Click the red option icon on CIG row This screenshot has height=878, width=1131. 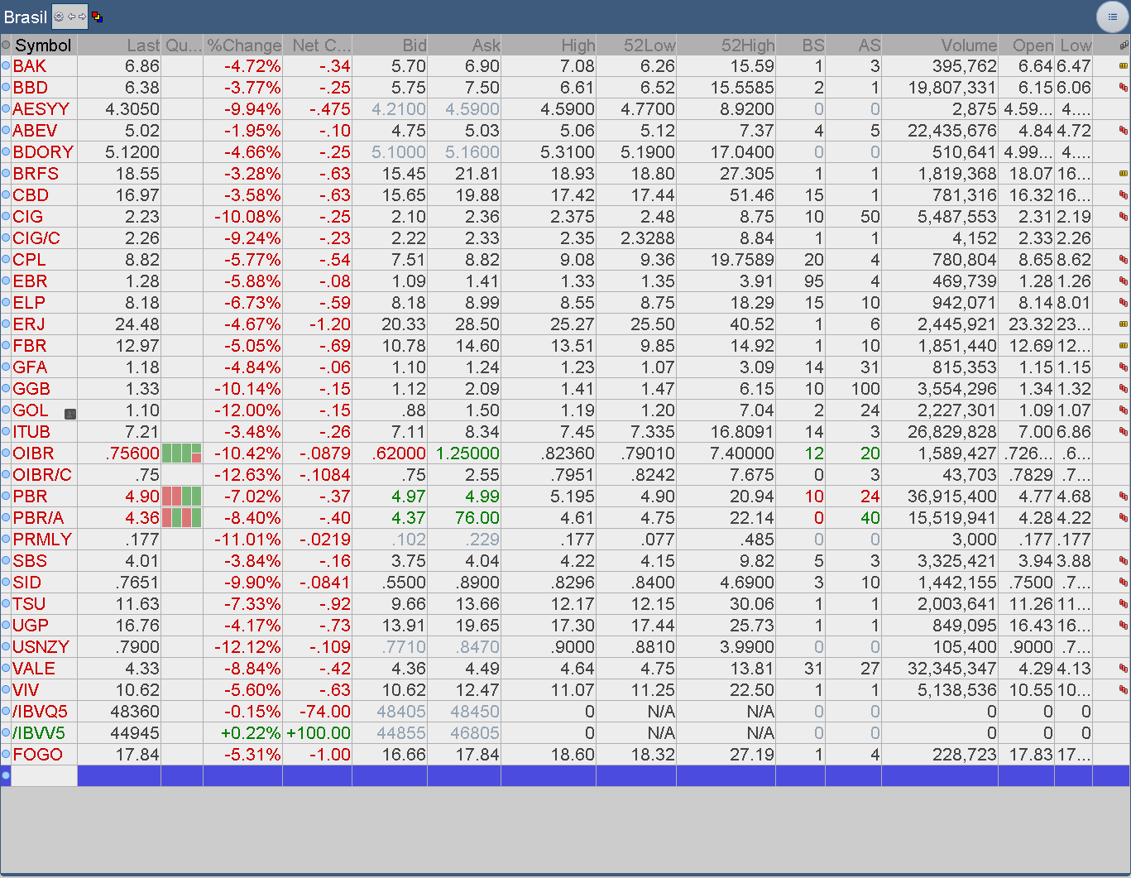(1124, 217)
